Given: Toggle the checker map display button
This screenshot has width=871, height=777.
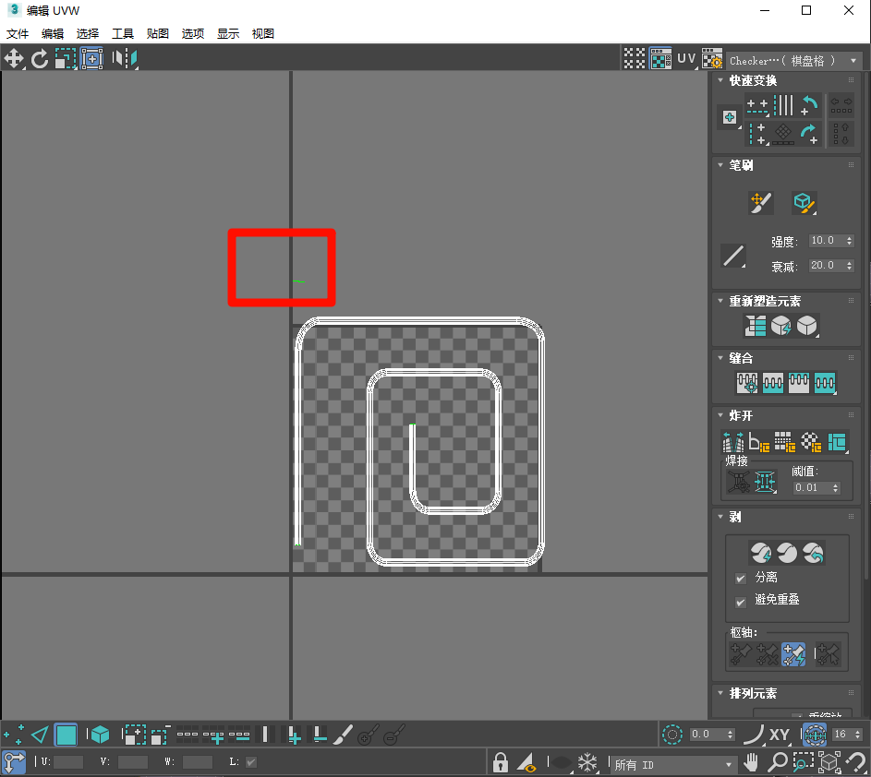Looking at the screenshot, I should [x=660, y=58].
